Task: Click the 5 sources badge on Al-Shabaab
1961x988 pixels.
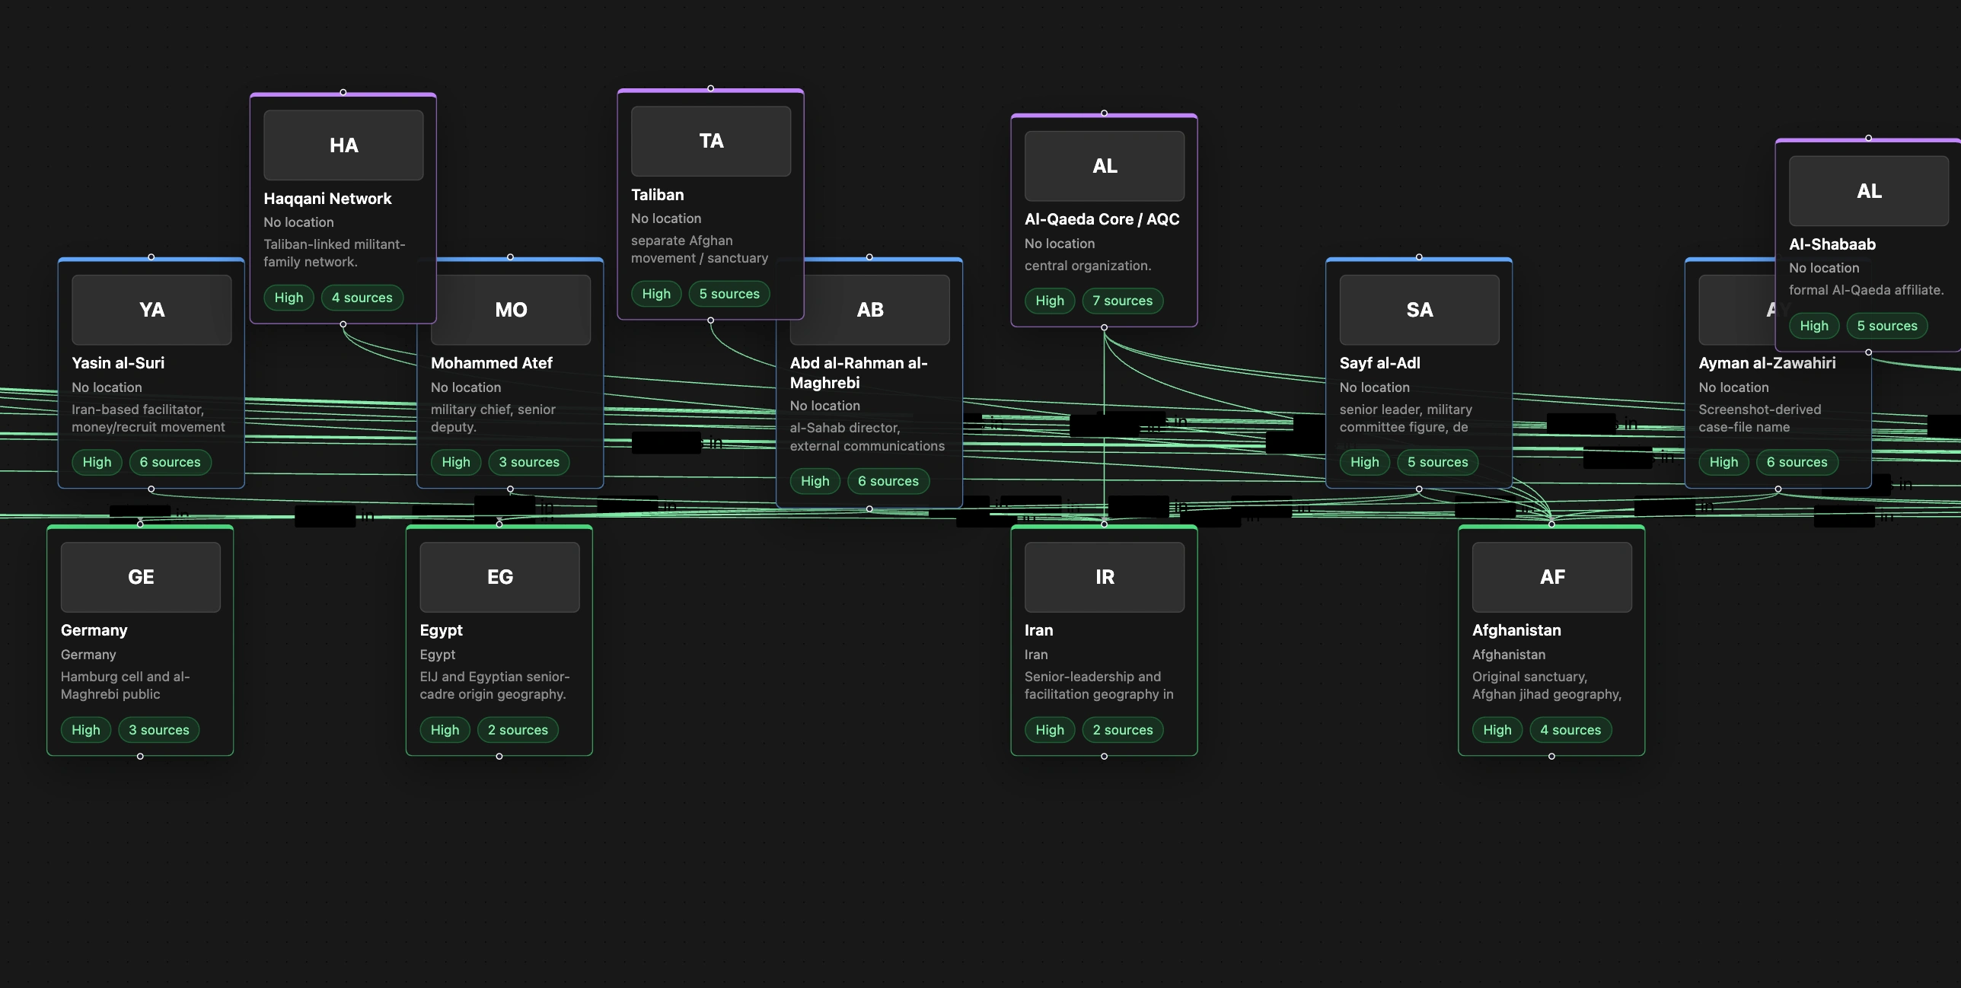Action: pos(1887,326)
